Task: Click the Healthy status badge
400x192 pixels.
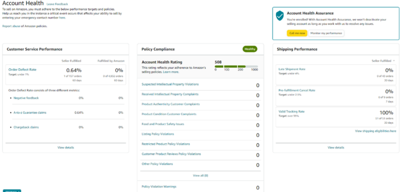Action: tap(250, 49)
